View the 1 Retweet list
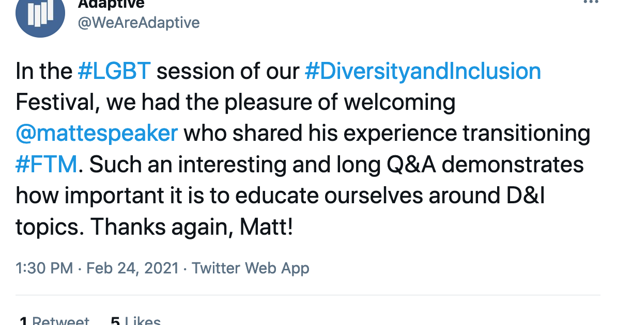The width and height of the screenshot is (617, 325). 54,320
